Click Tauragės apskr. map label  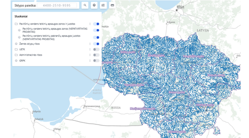(x=134, y=85)
